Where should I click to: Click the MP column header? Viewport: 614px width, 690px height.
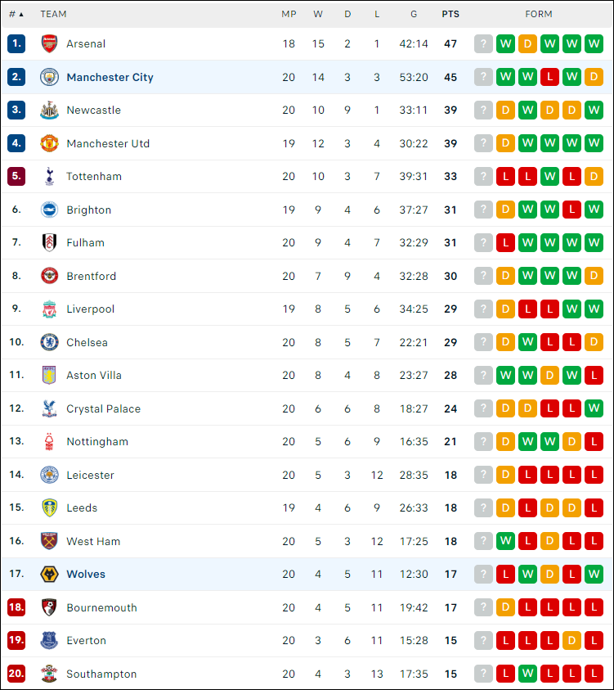(289, 14)
